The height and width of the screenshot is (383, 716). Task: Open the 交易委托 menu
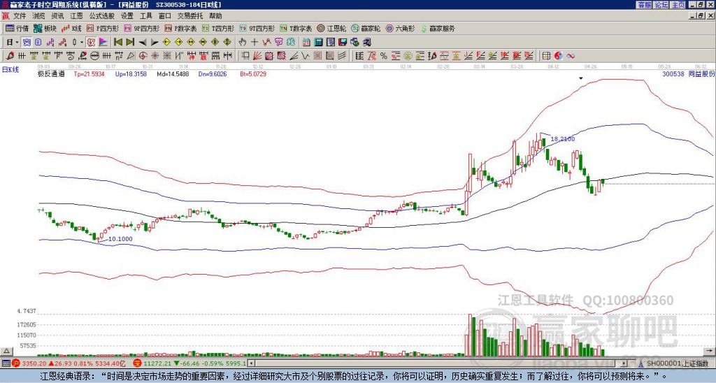[x=190, y=16]
